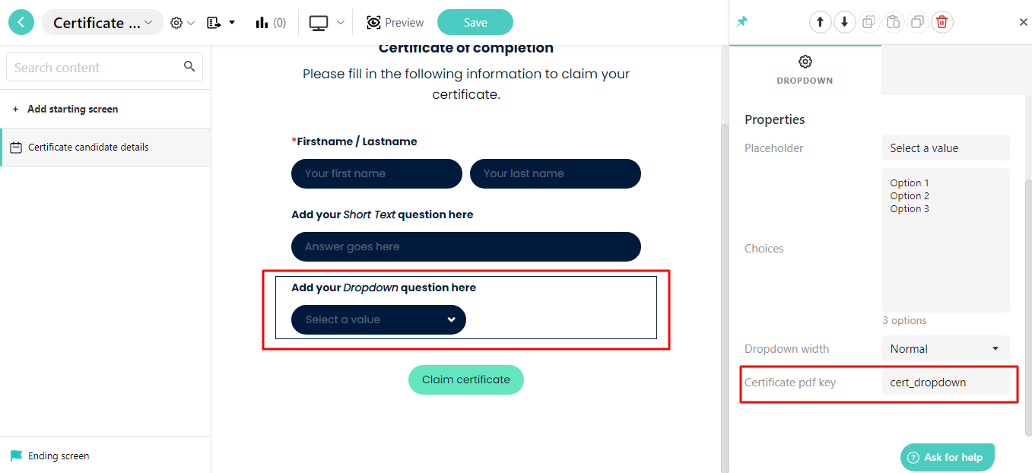This screenshot has height=473, width=1032.
Task: Open the Certificate title menu
Action: click(x=102, y=22)
